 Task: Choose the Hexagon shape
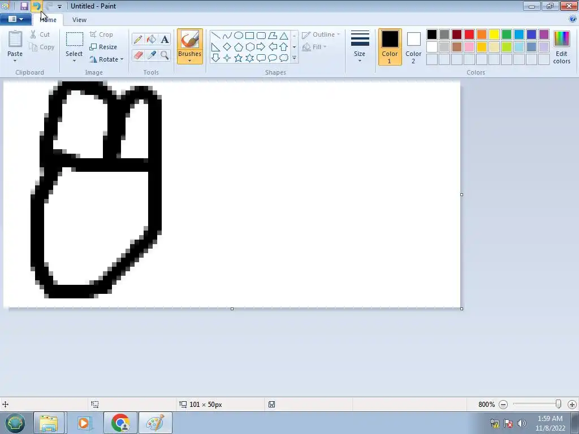(249, 47)
